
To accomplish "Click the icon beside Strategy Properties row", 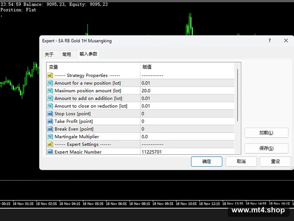I will [50, 76].
